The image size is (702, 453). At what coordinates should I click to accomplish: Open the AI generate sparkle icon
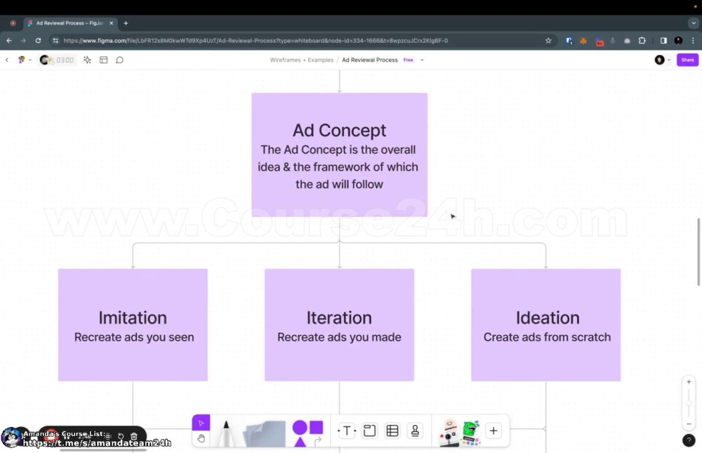pos(87,60)
